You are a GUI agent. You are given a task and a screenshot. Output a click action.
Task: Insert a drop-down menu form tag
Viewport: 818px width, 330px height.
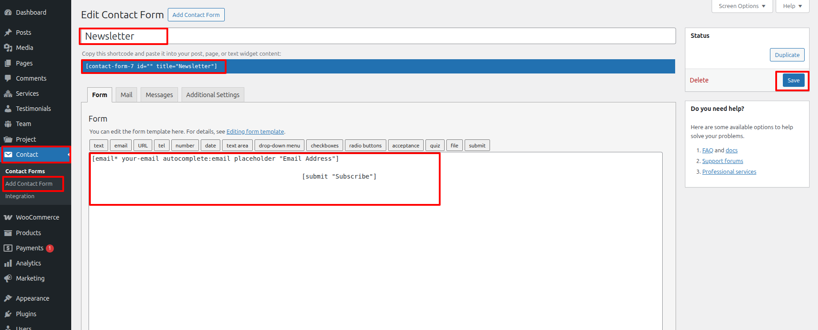pos(279,146)
